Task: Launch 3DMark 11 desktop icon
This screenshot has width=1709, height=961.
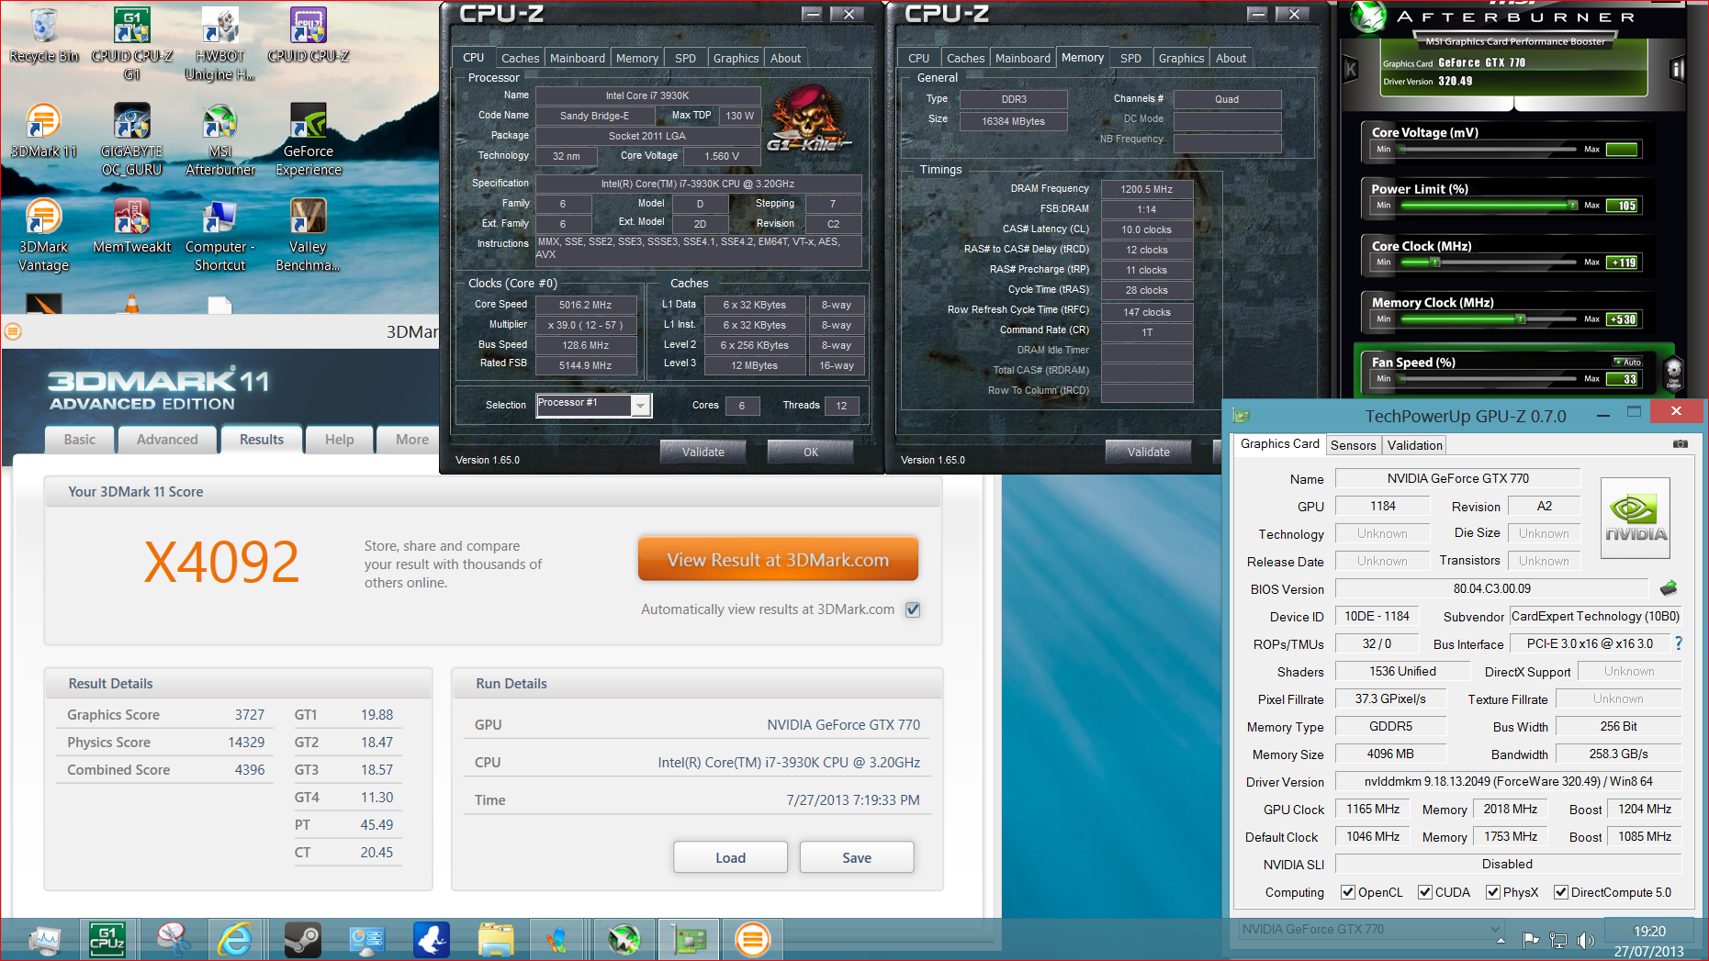Action: pos(43,130)
